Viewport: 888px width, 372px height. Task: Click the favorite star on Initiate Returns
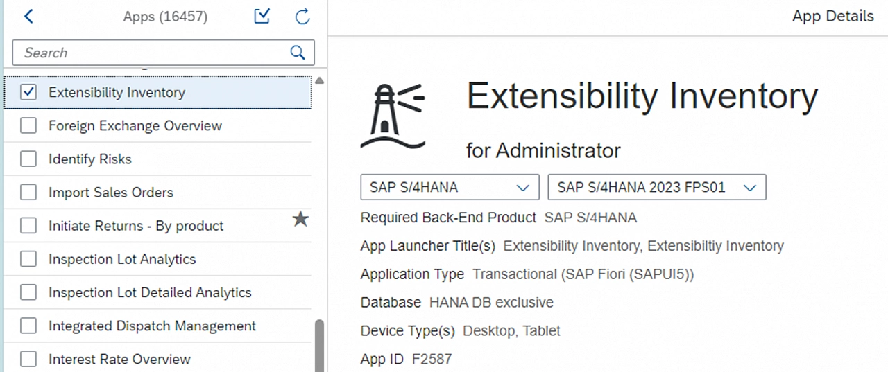pyautogui.click(x=300, y=220)
